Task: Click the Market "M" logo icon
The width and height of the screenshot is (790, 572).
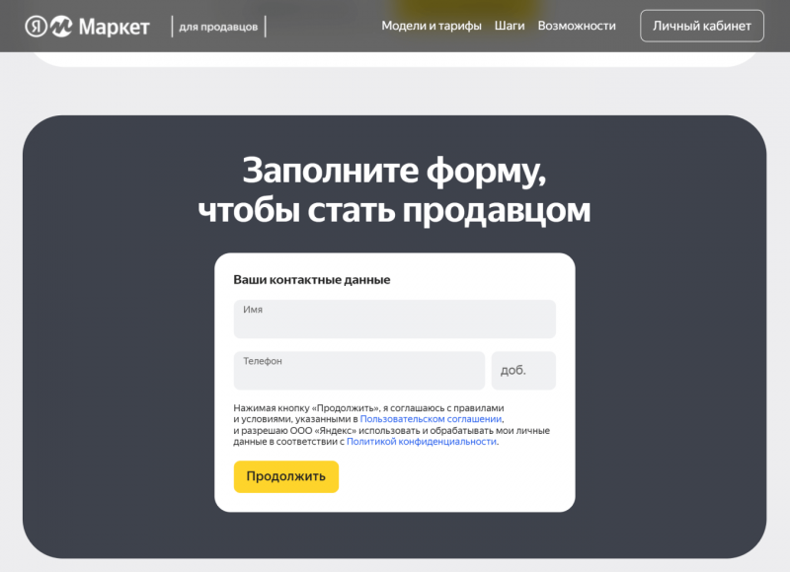Action: [61, 27]
